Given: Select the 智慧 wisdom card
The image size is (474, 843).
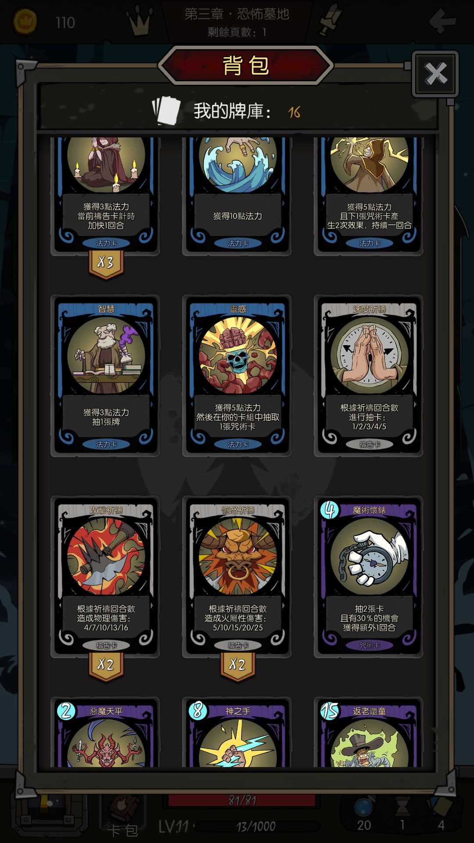Looking at the screenshot, I should point(105,376).
